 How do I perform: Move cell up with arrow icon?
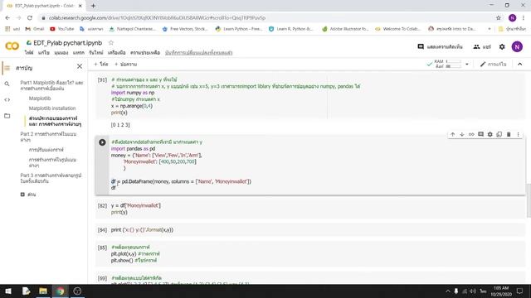pos(453,134)
